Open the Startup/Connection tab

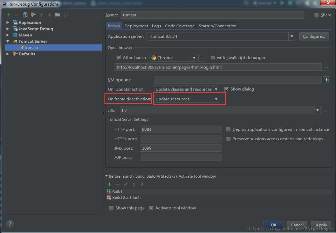click(x=217, y=26)
